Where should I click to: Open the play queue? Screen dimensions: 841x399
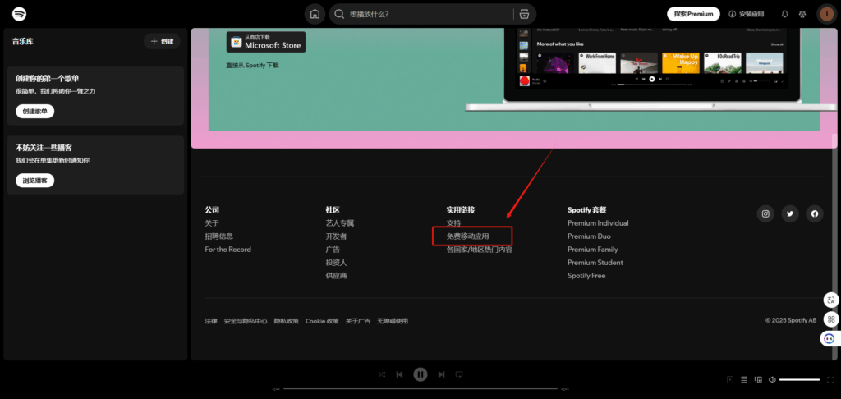[x=744, y=379]
